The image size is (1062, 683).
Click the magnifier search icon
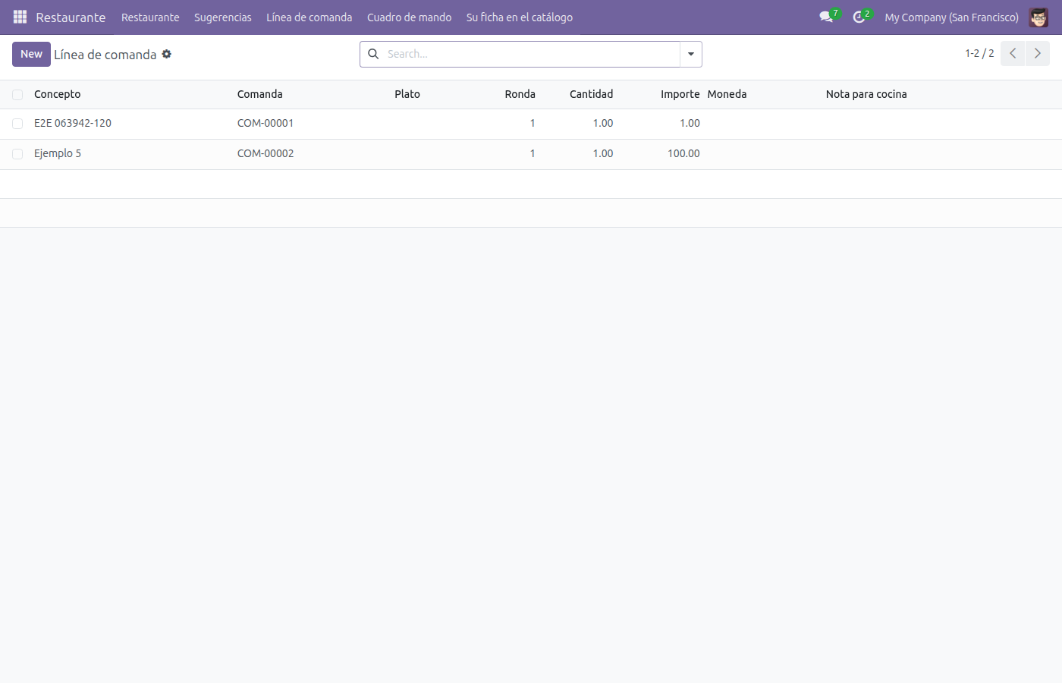[373, 54]
